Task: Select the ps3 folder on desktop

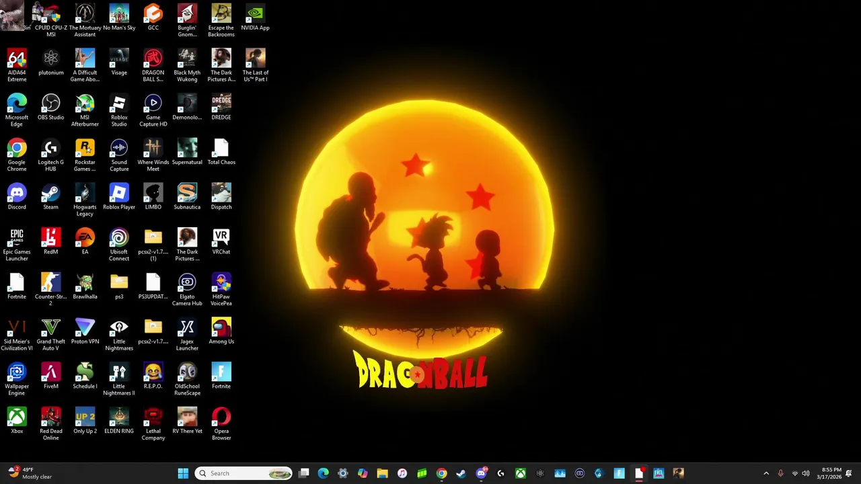Action: (119, 287)
